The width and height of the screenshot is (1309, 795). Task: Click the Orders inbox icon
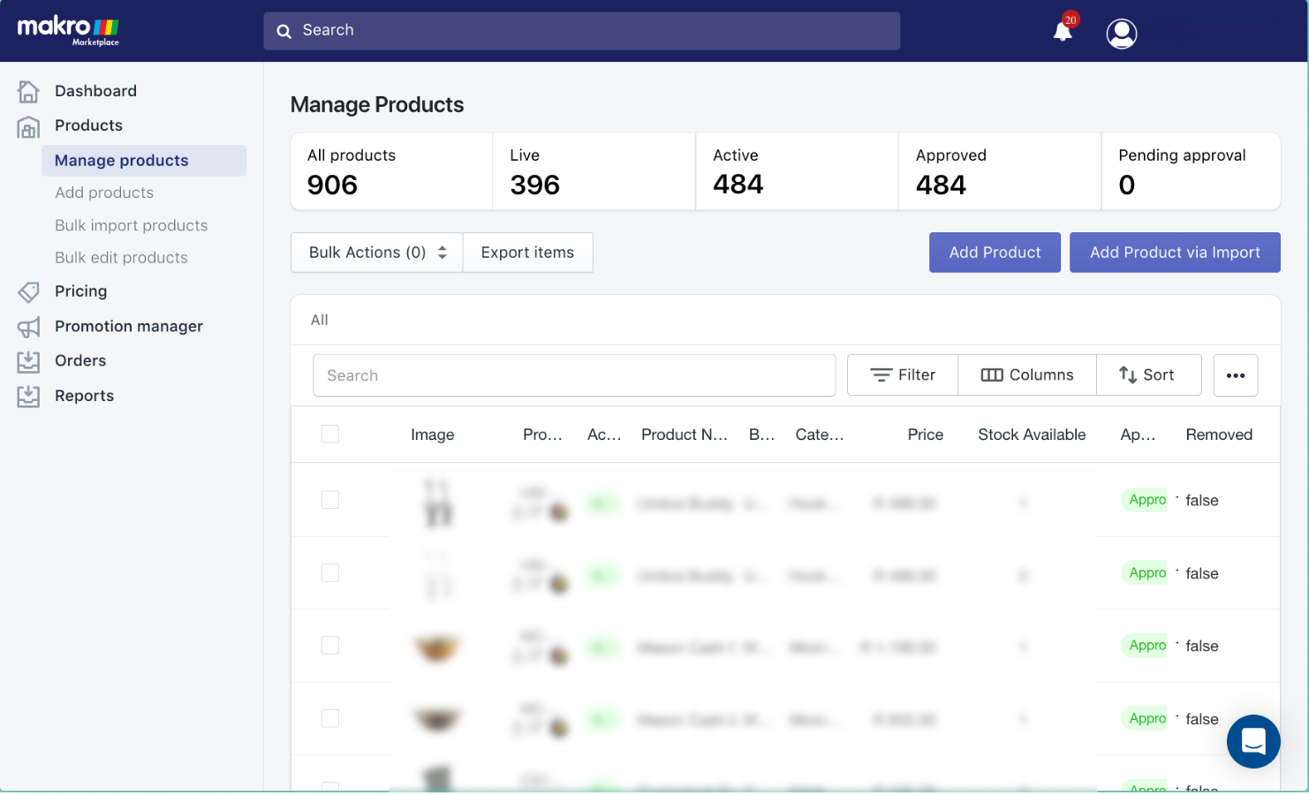(x=28, y=361)
